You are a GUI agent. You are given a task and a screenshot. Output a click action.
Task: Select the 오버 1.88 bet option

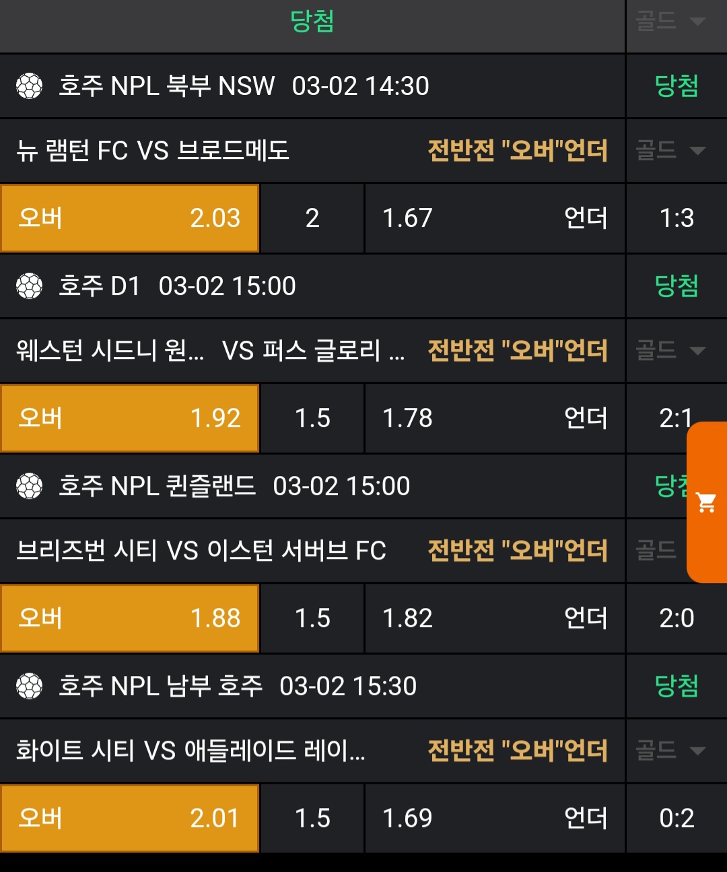tap(130, 618)
